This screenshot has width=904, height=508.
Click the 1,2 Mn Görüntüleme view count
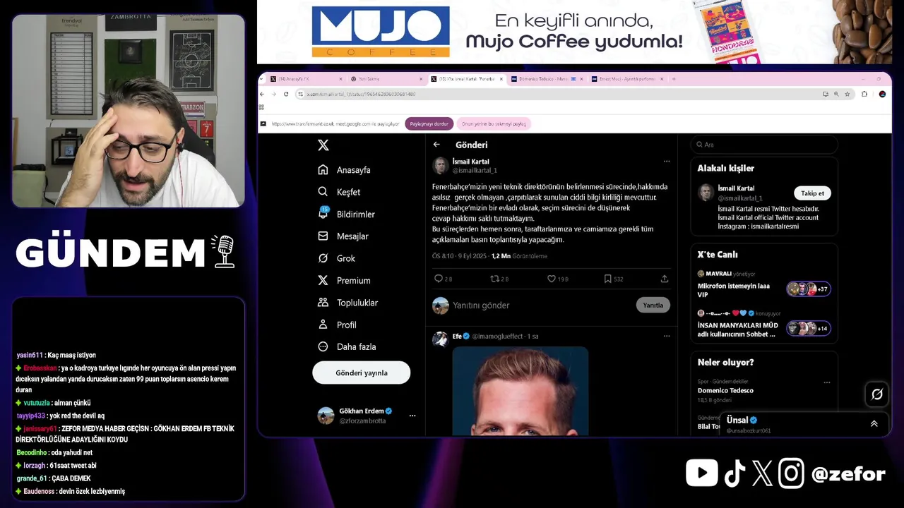(519, 256)
